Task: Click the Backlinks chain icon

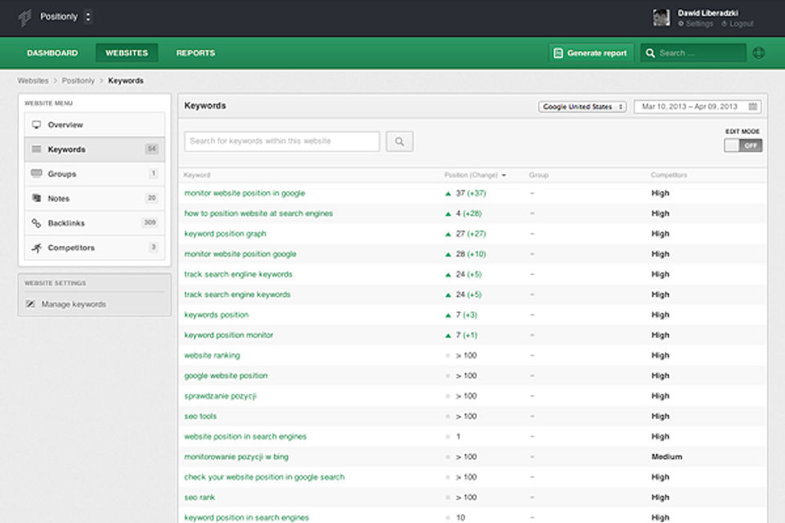Action: [x=36, y=223]
